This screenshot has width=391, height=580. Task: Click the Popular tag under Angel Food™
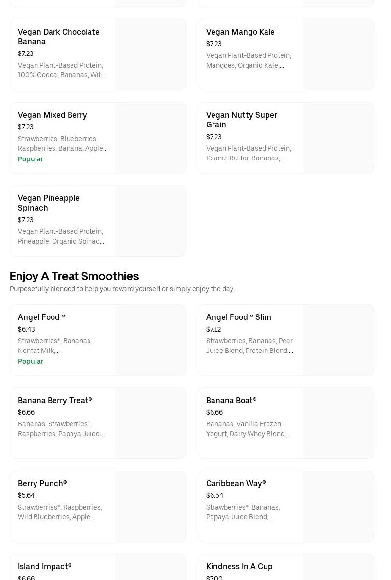31,361
